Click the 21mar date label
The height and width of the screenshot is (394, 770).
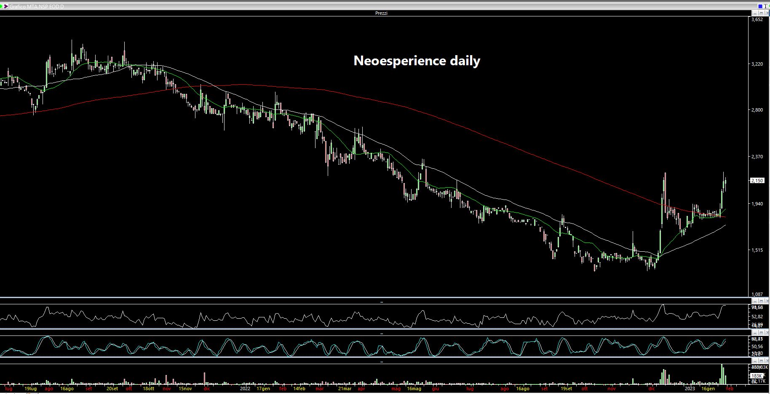pos(345,389)
